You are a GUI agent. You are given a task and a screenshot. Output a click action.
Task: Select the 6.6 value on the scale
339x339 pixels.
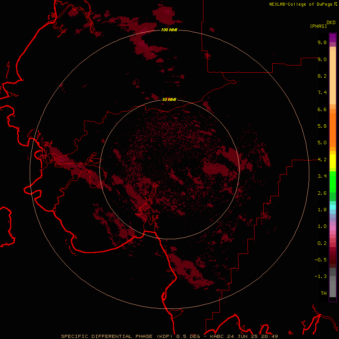[322, 109]
